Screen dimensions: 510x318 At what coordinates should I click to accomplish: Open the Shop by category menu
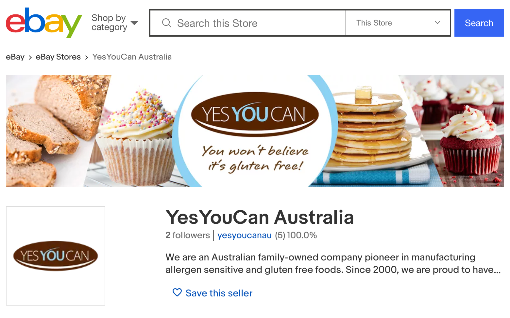tap(109, 22)
